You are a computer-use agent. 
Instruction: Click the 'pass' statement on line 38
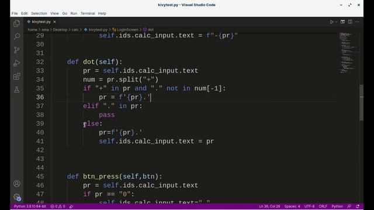106,115
